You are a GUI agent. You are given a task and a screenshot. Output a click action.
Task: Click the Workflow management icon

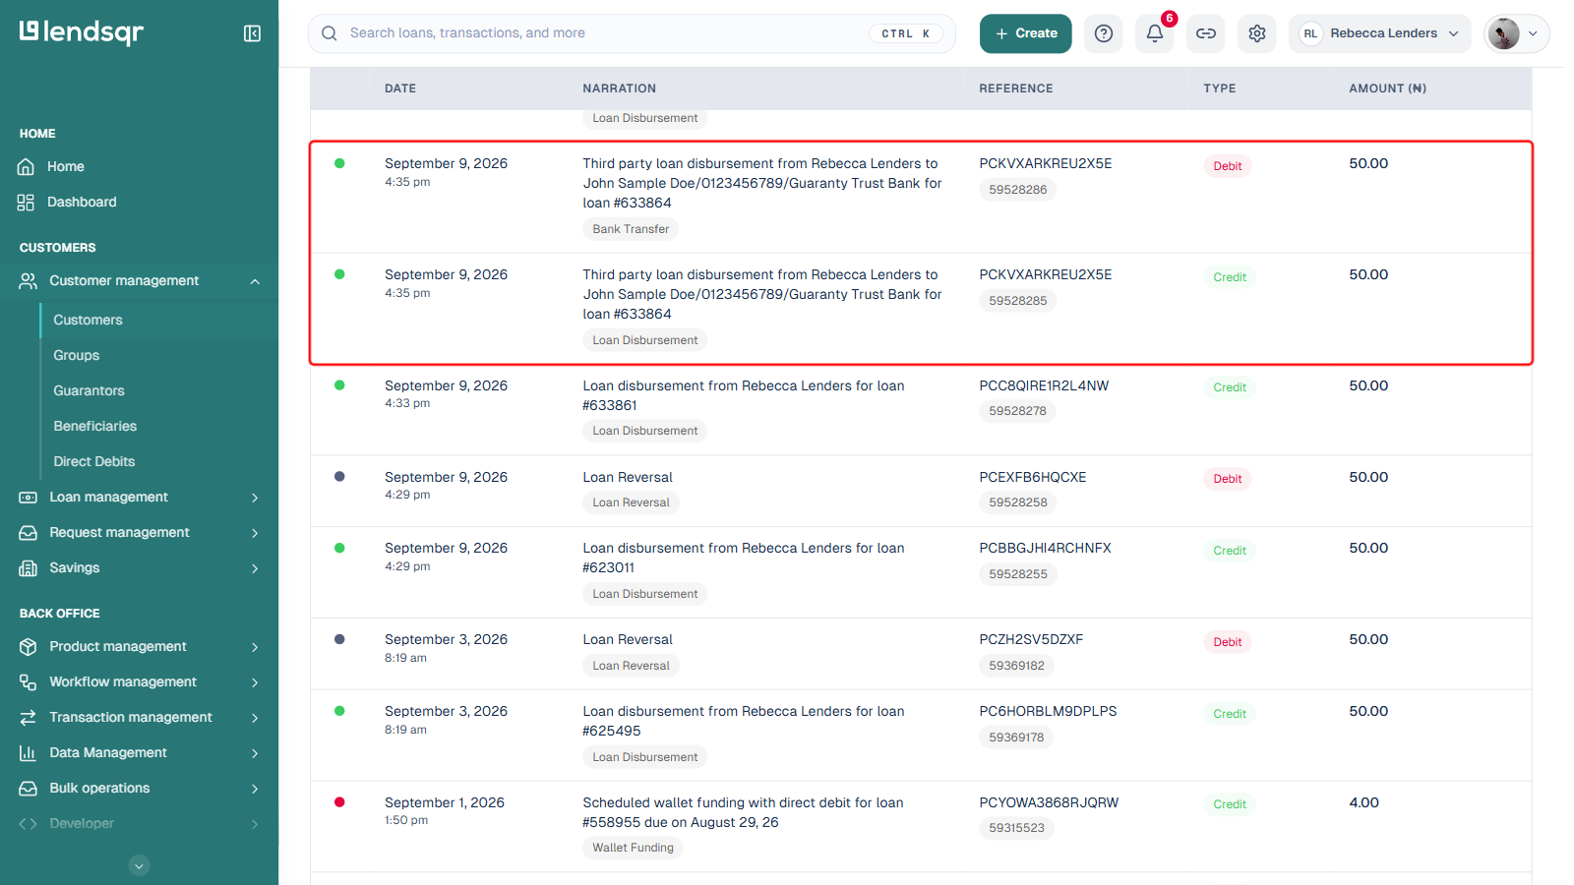pos(28,682)
